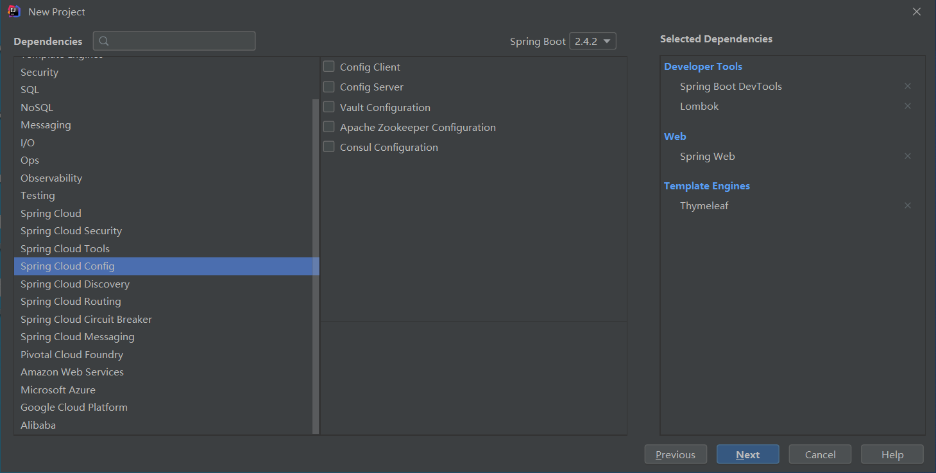Check Apache Zookeeper Configuration
936x473 pixels.
[x=329, y=127]
